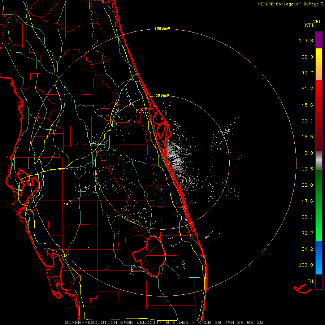Screen dimensions: 325x325
Task: Click the -16.5 velocity scale value
Action: (x=306, y=169)
